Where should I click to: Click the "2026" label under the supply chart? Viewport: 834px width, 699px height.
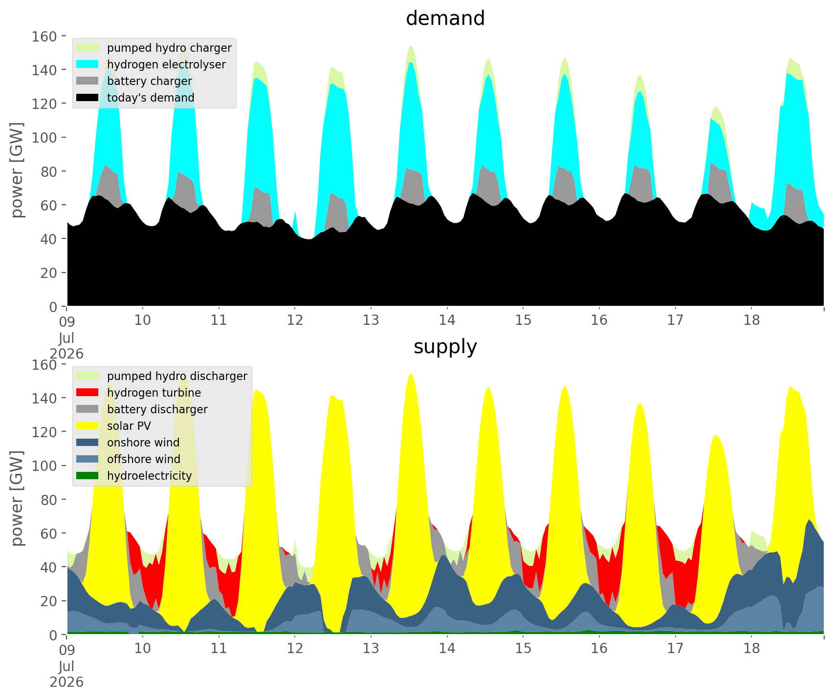[66, 682]
